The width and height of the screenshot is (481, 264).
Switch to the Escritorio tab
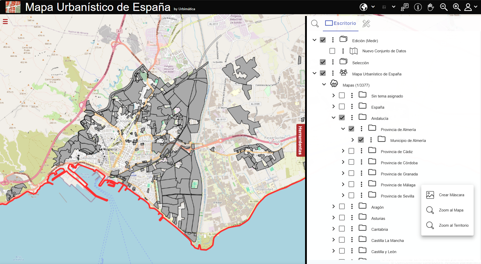pos(341,23)
